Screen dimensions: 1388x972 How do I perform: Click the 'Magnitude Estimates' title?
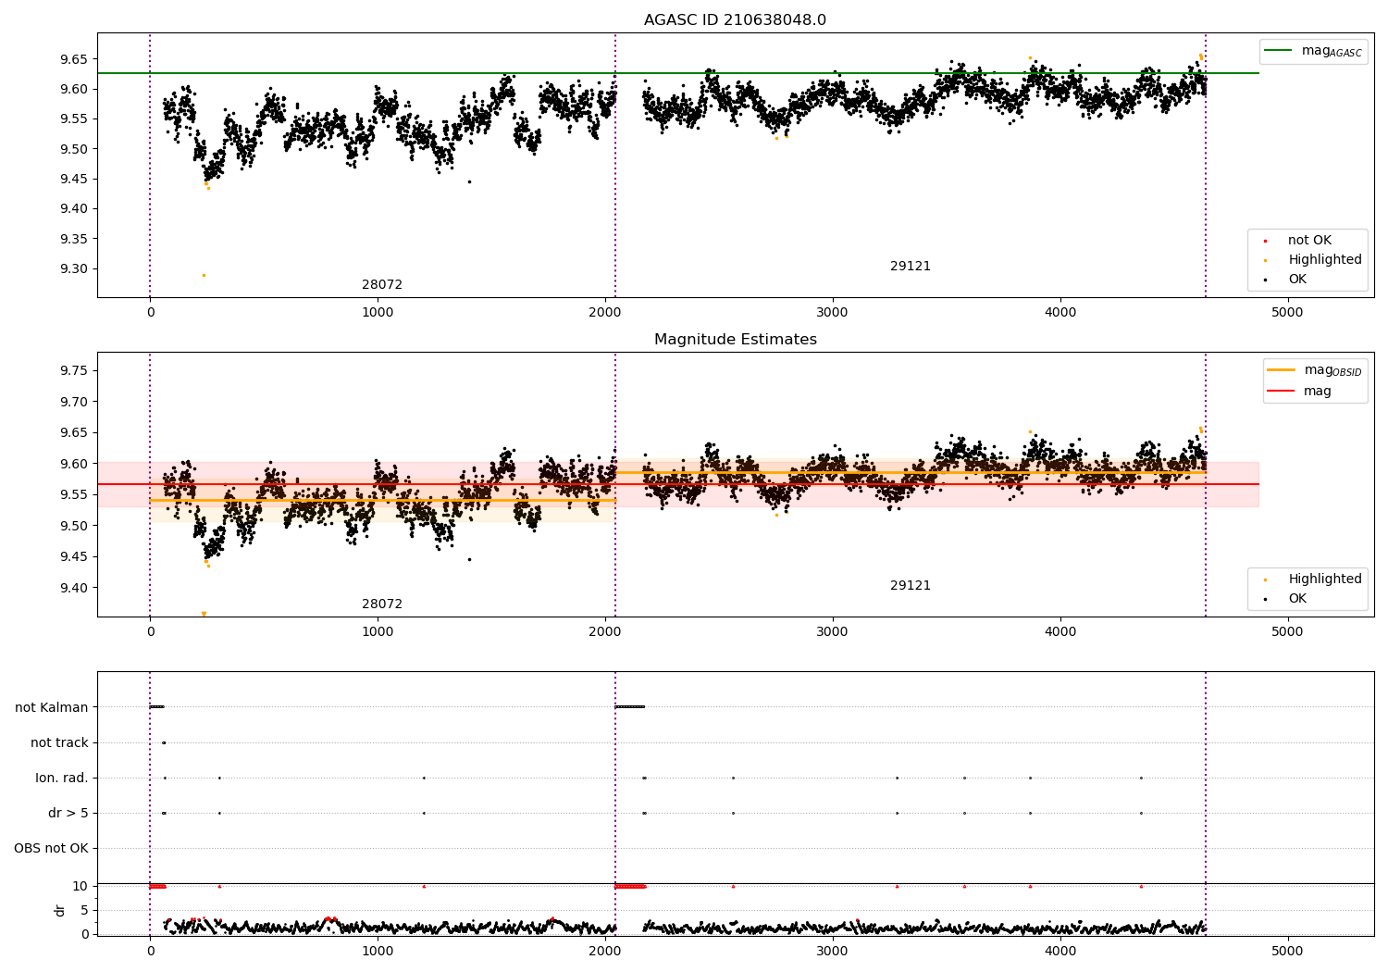(735, 340)
